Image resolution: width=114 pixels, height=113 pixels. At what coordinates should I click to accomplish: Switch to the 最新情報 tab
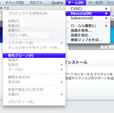pos(107,47)
